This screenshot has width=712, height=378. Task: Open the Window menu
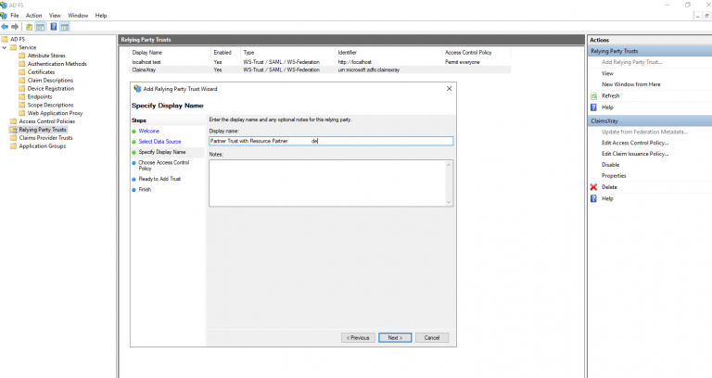78,16
